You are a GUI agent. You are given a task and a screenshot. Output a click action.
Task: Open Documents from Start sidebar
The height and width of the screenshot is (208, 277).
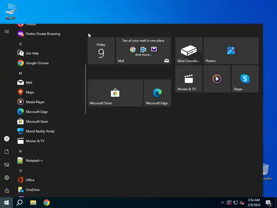(x=7, y=152)
